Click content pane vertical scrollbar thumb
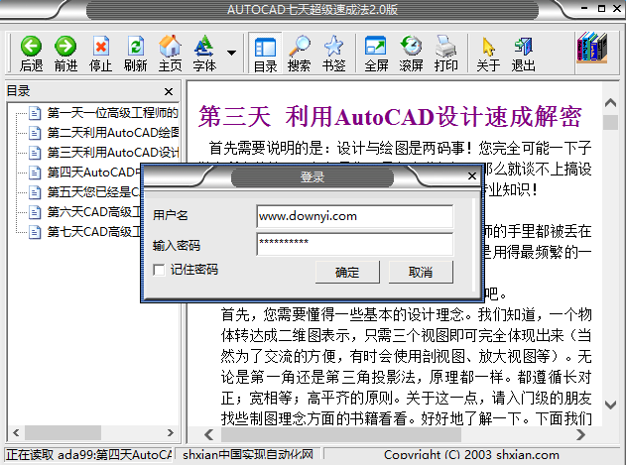 click(610, 122)
